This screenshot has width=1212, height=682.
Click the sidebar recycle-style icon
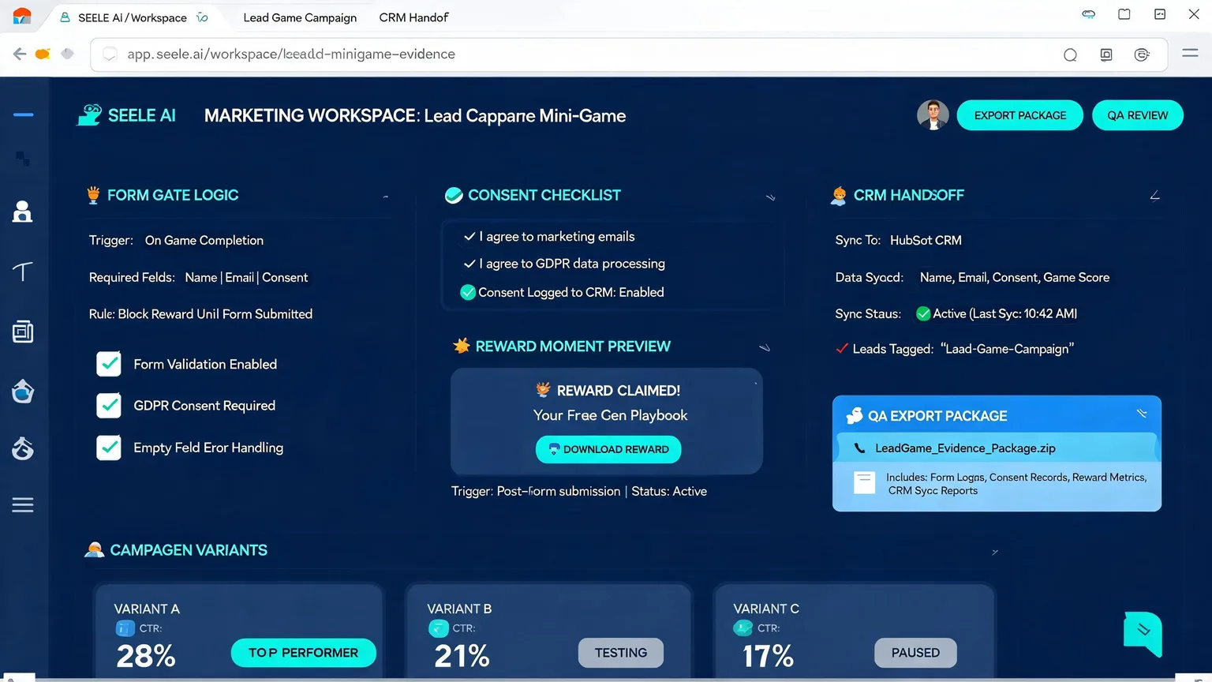[23, 448]
